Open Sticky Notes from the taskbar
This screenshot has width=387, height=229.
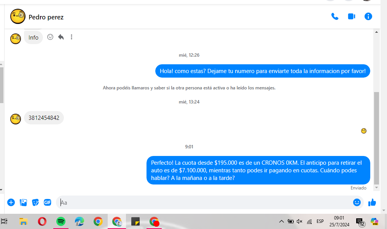135,221
